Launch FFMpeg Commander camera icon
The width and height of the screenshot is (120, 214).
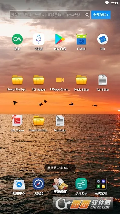[60, 80]
